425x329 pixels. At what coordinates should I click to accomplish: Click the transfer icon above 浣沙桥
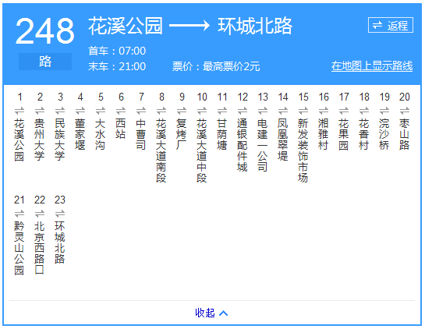(384, 111)
